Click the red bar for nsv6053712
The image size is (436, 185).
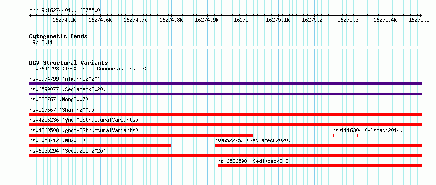click(100, 145)
